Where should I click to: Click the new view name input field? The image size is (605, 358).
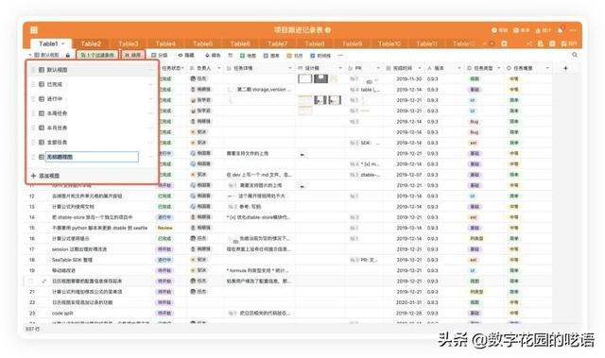coord(93,157)
